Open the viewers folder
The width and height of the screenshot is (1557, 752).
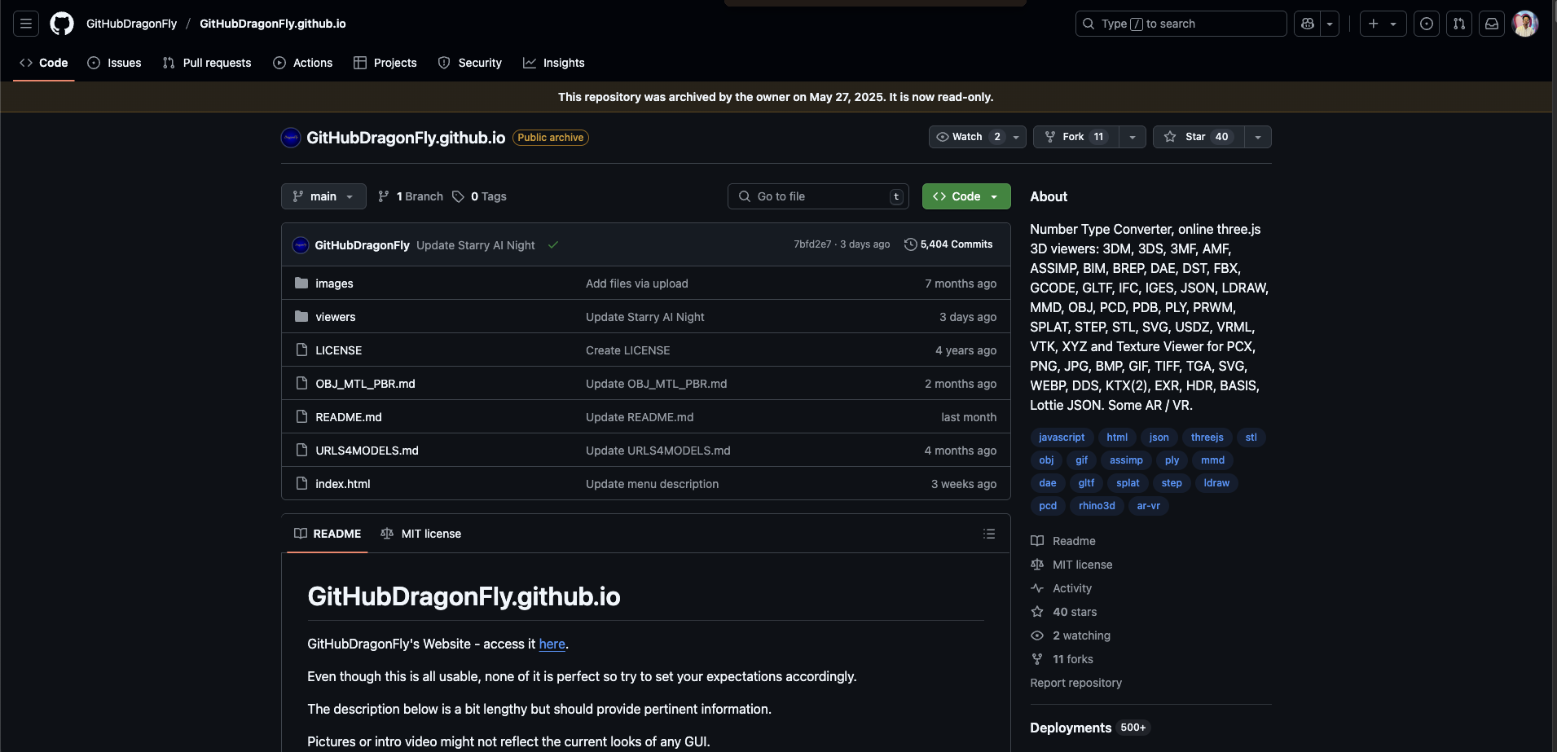[336, 317]
